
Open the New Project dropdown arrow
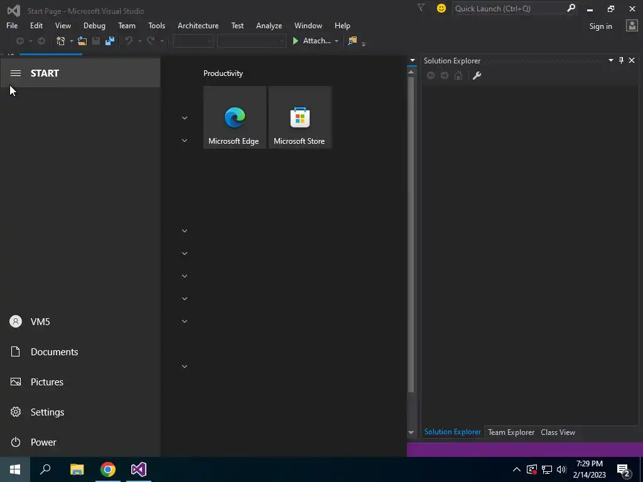point(72,41)
